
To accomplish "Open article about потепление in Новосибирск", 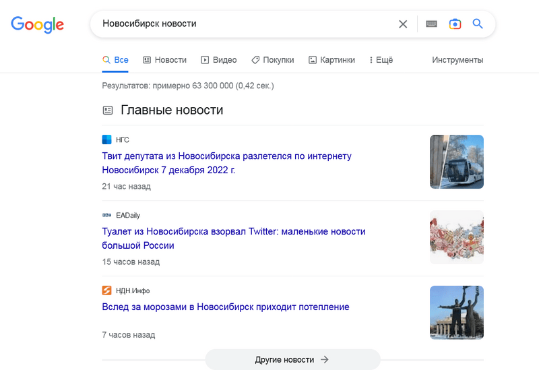I will click(226, 307).
